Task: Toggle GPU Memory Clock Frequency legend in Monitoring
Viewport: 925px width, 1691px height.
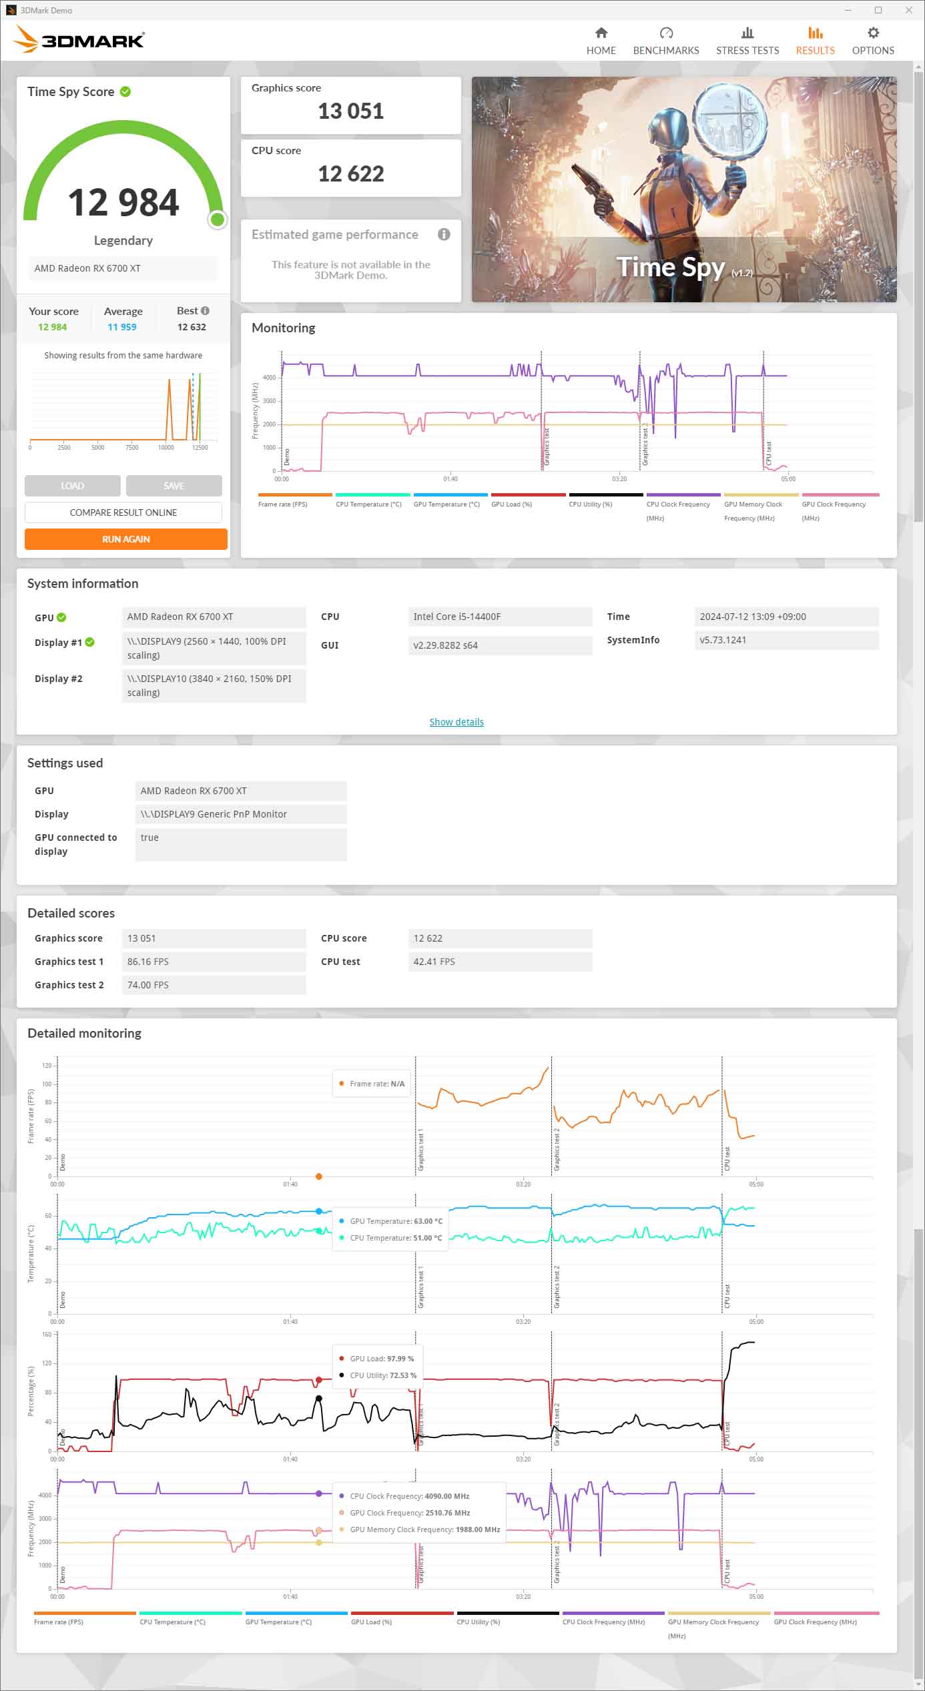Action: pyautogui.click(x=761, y=507)
